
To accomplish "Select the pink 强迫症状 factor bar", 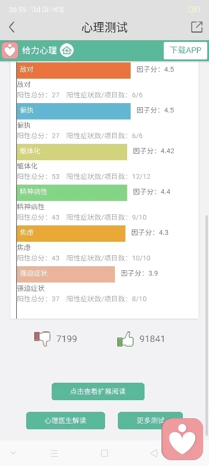I will tap(66, 274).
